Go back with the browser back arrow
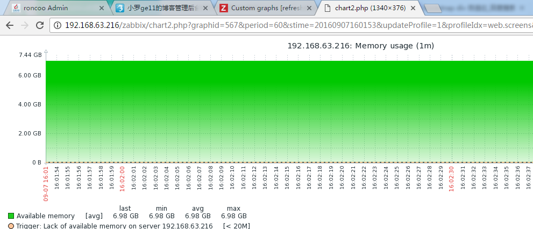This screenshot has height=229, width=533. pyautogui.click(x=10, y=25)
